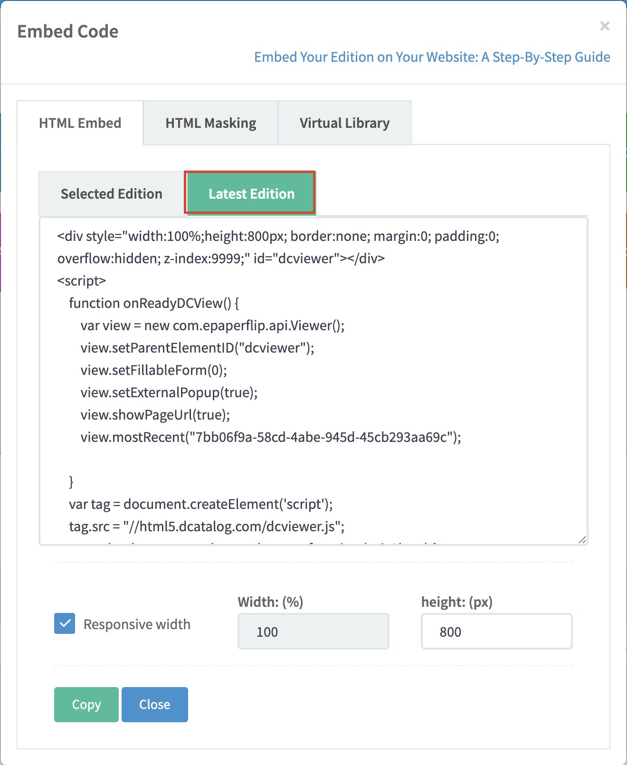Click the height: (px) label
The width and height of the screenshot is (627, 765).
pyautogui.click(x=456, y=602)
